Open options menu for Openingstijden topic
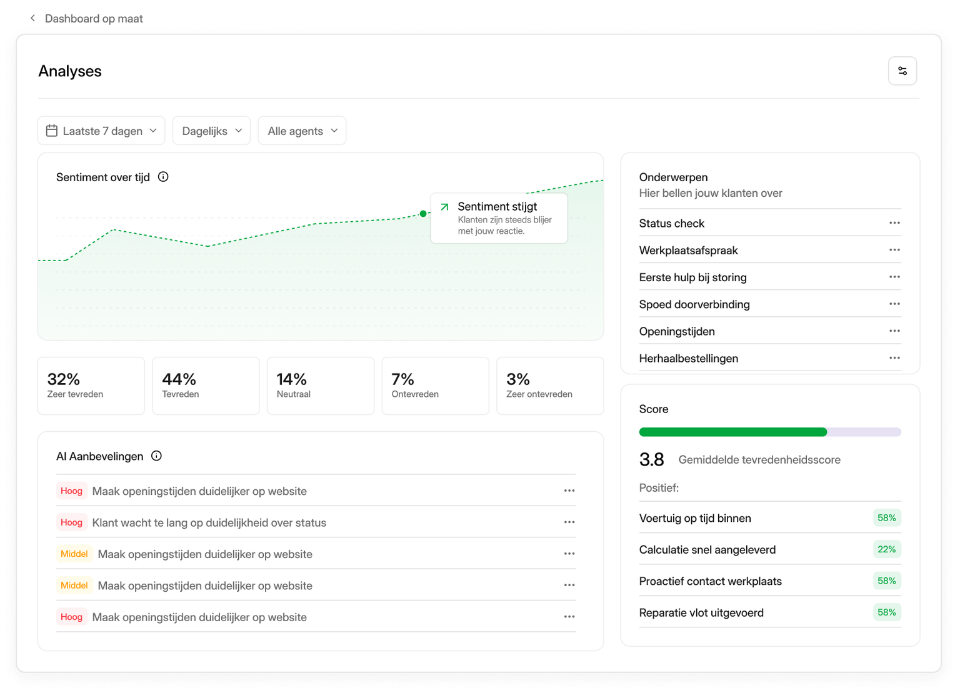Screen dimensions: 960x693 click(894, 331)
